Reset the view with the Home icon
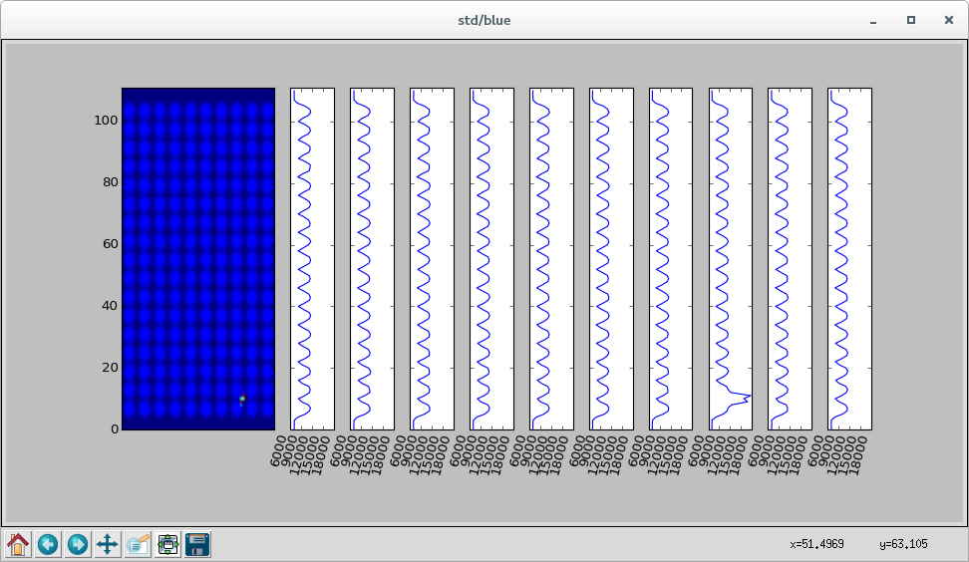 (x=18, y=544)
